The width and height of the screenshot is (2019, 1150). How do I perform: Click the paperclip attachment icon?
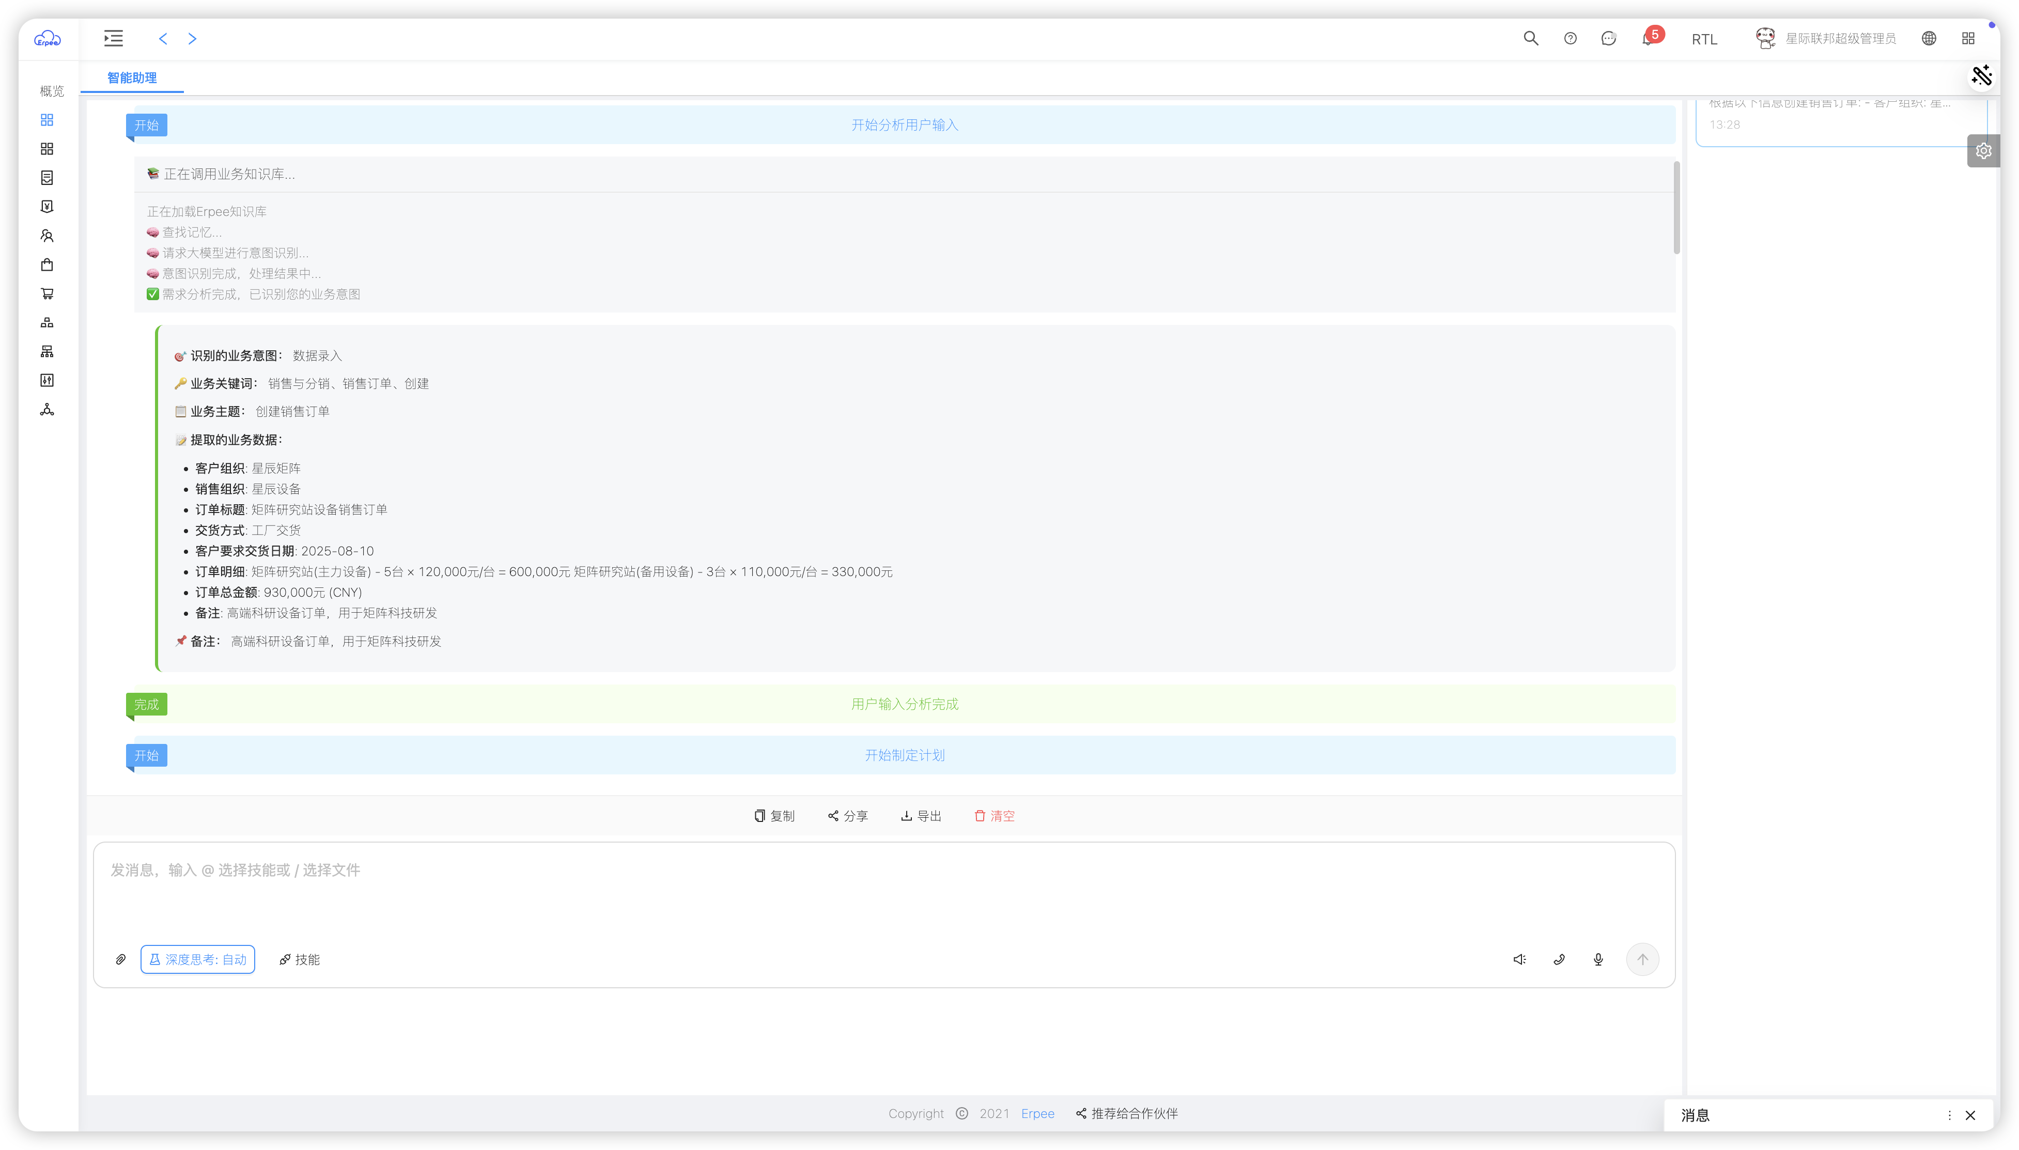tap(121, 959)
